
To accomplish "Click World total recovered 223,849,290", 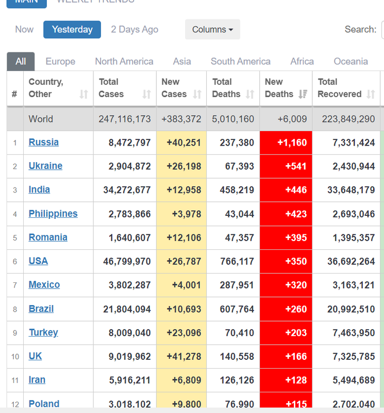I will click(348, 119).
